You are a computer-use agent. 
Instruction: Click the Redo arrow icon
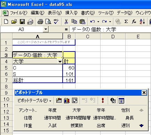104,22
